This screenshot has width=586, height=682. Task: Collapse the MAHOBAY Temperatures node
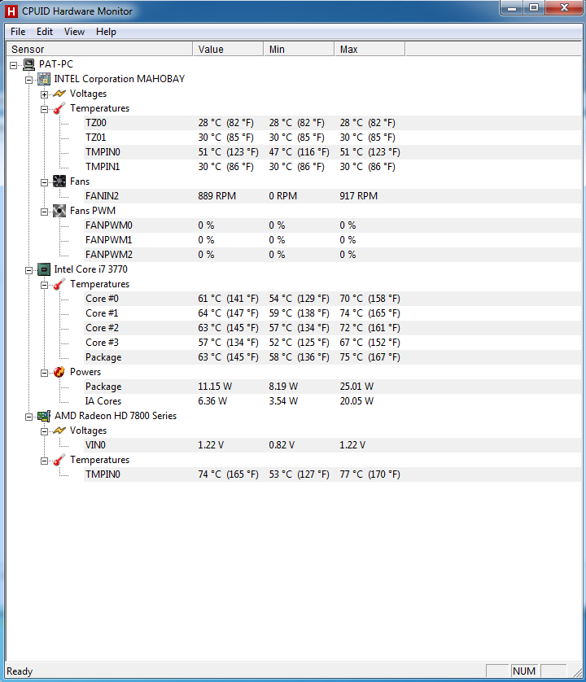45,109
